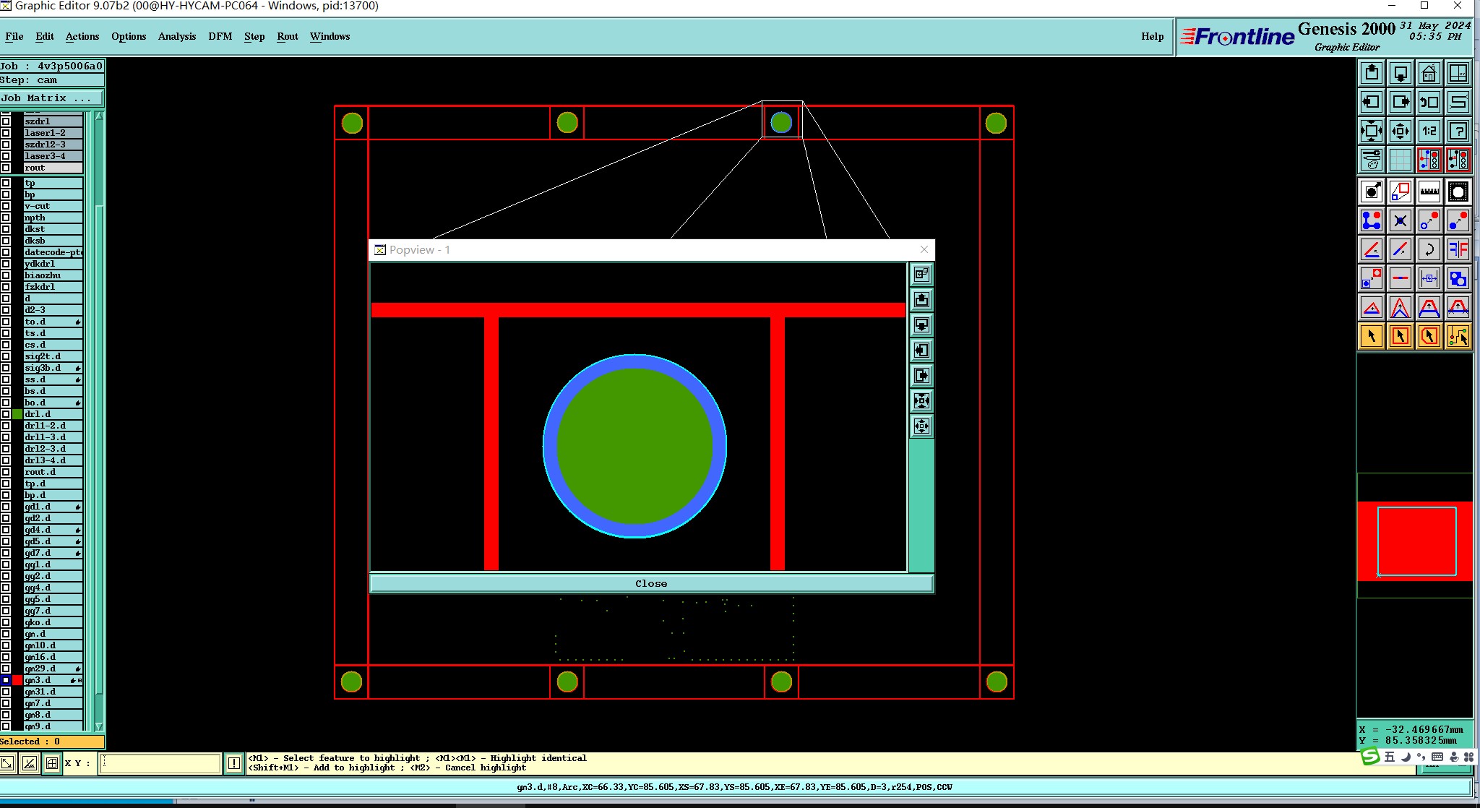Click the Popview pan down icon
Screen dimensions: 1480x808
pos(921,325)
